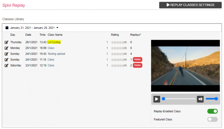Edit the Testing upload class entry
This screenshot has width=224, height=129.
click(x=6, y=54)
